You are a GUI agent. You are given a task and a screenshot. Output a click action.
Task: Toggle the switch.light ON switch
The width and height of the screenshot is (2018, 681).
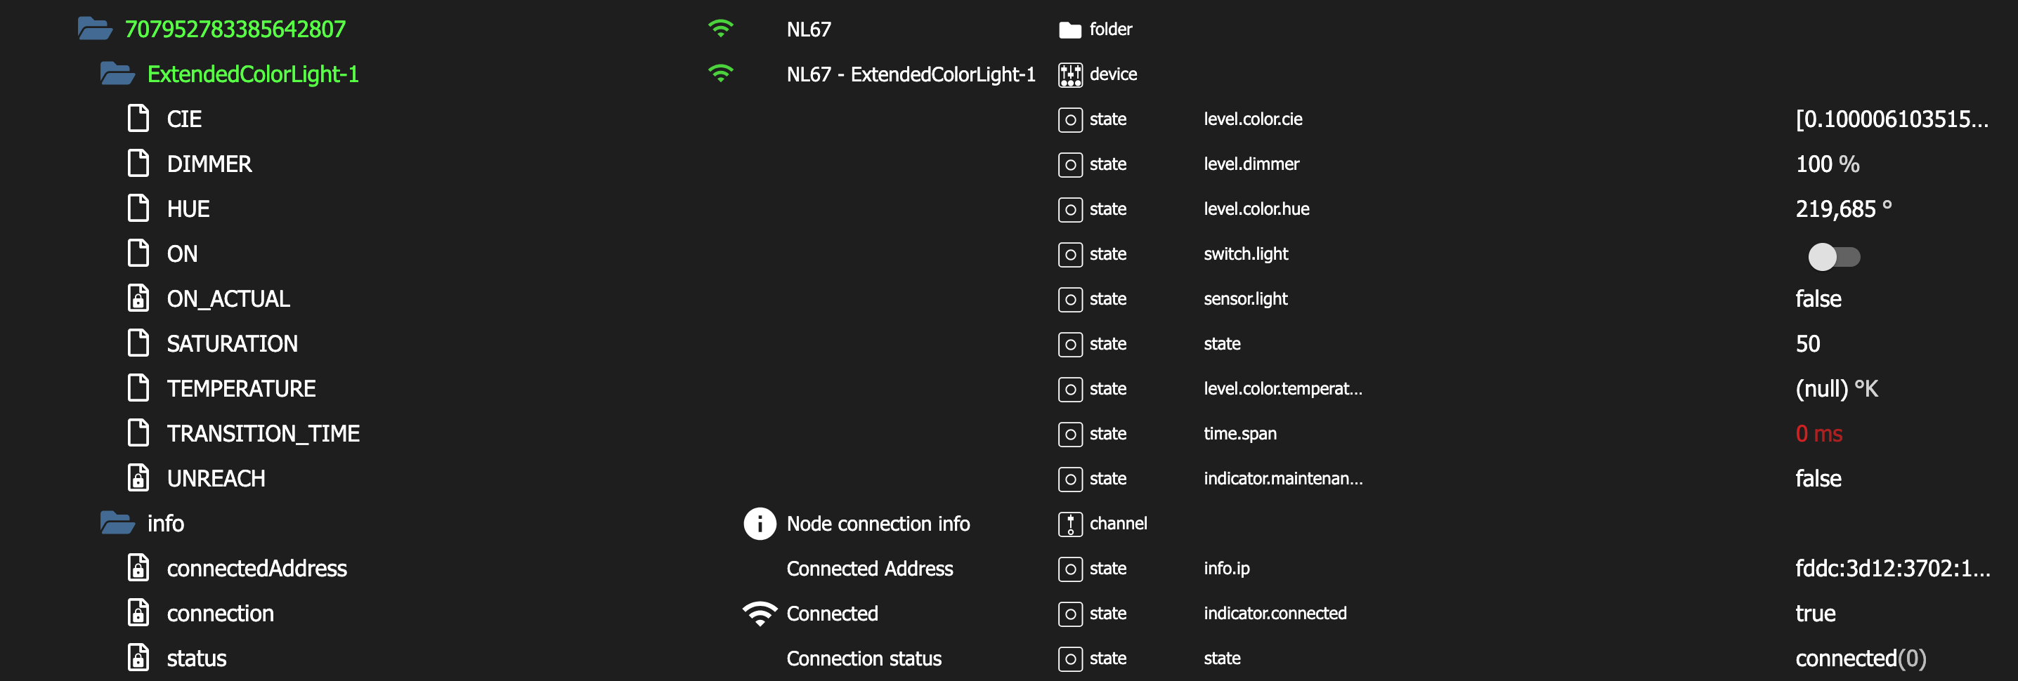pos(1833,257)
